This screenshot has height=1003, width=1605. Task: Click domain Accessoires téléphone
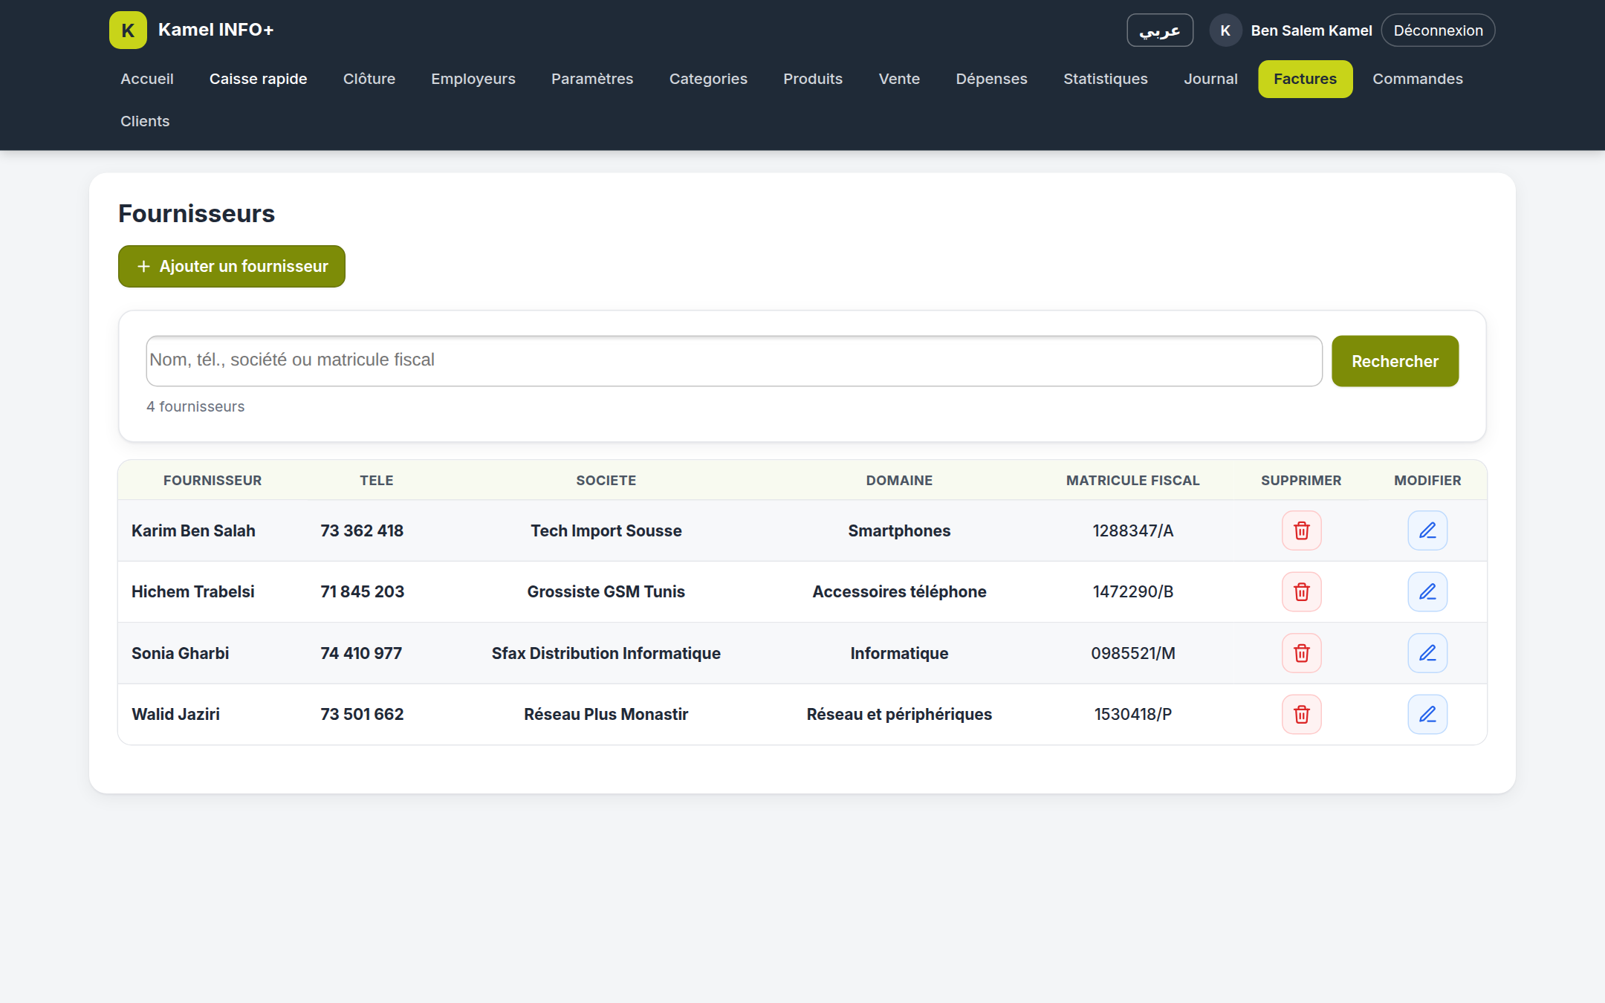pyautogui.click(x=899, y=591)
